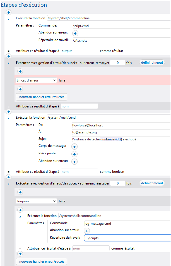This screenshot has width=171, height=266.
Task: Add a Pièce jointe attachment
Action: 74,154
